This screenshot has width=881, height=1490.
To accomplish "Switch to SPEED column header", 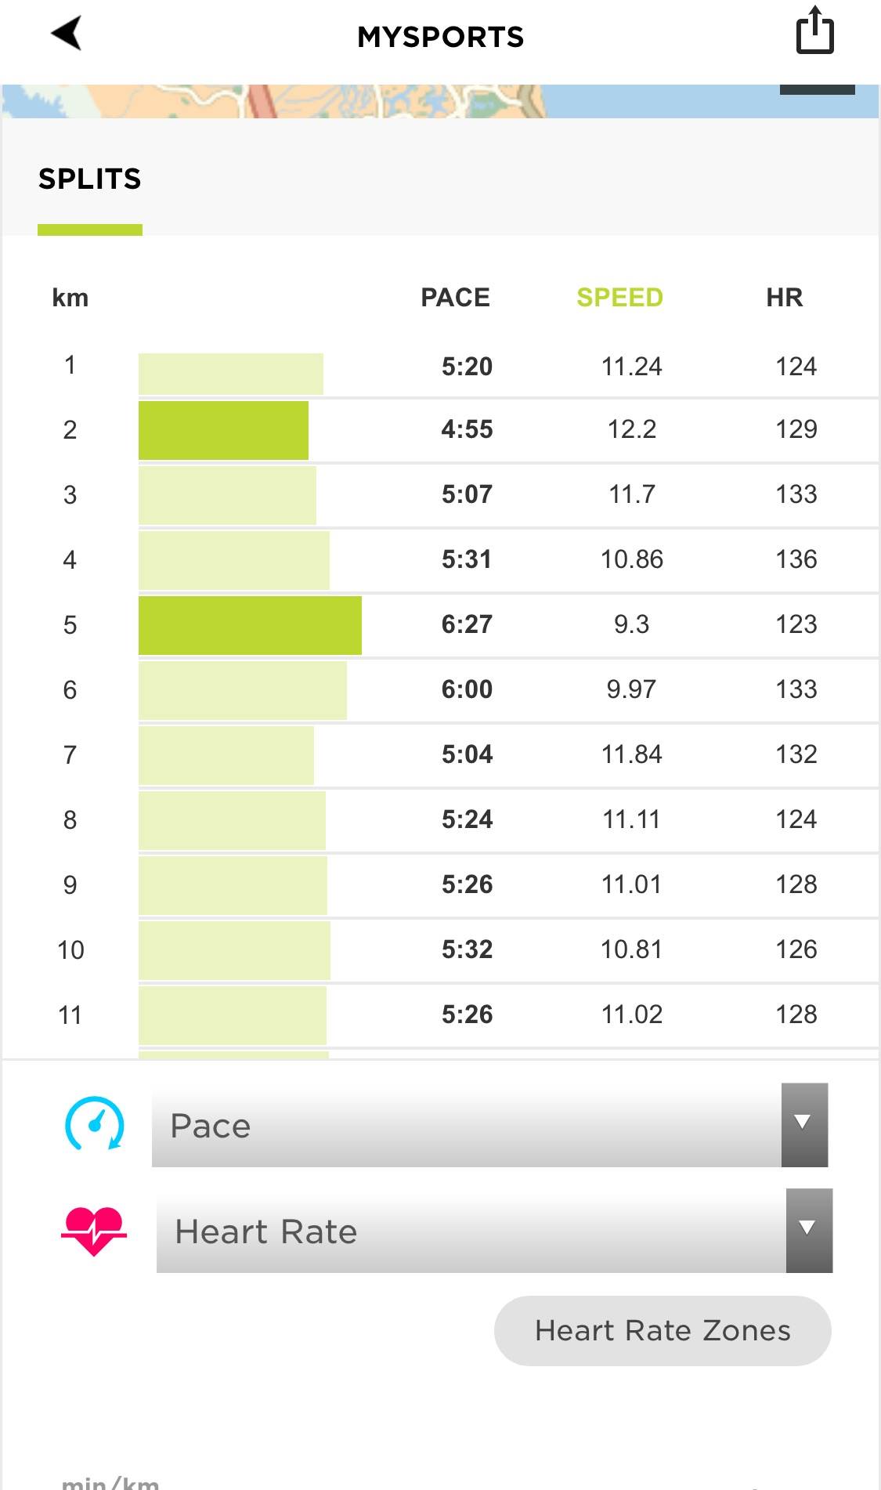I will pos(619,298).
